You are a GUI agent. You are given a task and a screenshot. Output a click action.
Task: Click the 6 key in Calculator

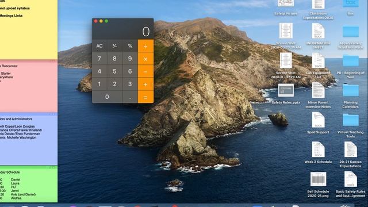[x=130, y=71]
